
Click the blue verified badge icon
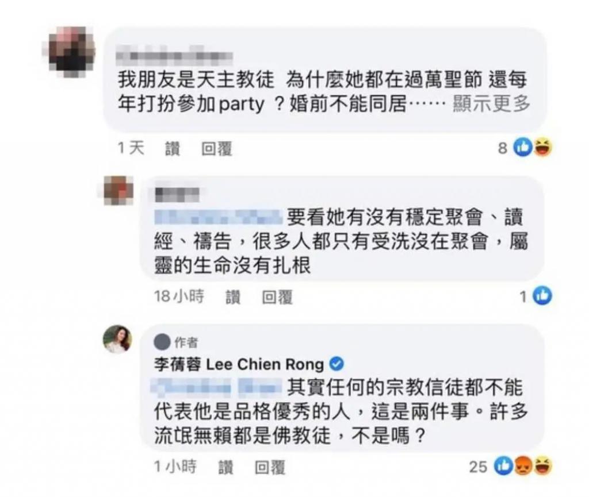pos(336,364)
